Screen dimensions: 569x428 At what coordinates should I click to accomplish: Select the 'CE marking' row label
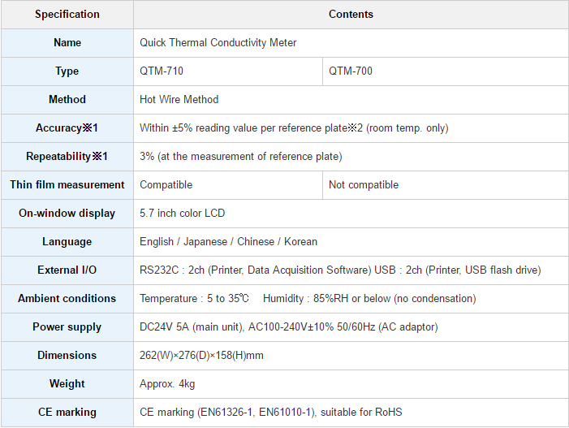(67, 413)
